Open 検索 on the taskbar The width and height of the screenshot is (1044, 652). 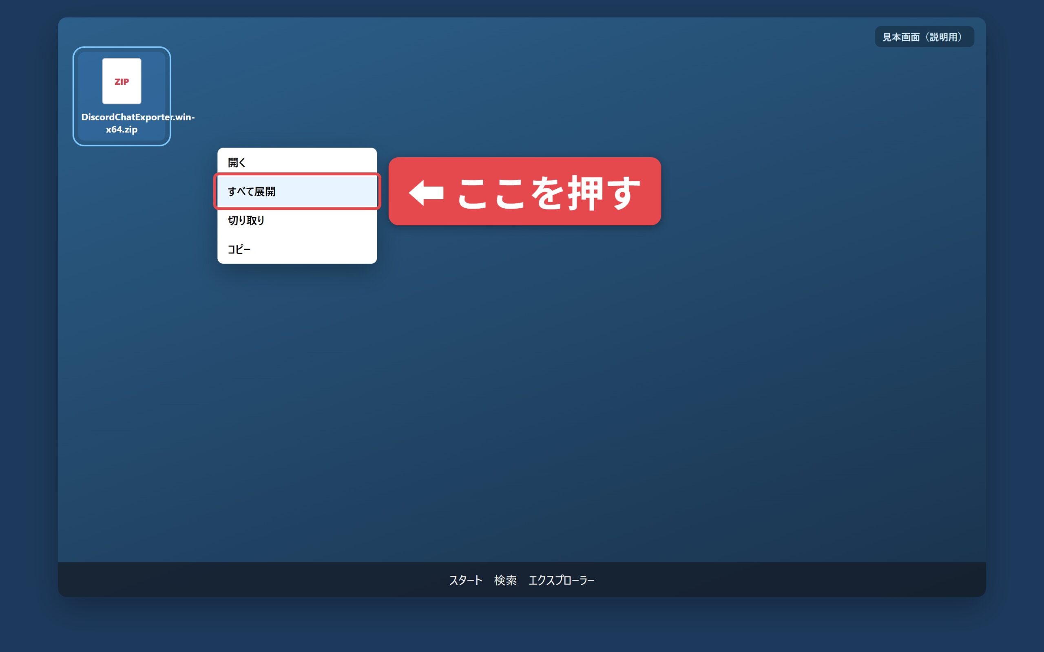(x=505, y=580)
